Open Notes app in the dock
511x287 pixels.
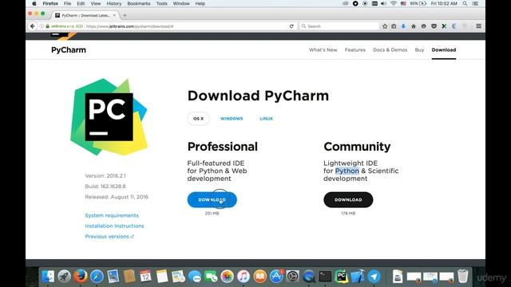pos(162,277)
